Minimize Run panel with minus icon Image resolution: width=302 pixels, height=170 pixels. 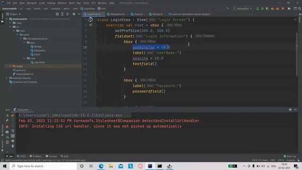[295, 110]
